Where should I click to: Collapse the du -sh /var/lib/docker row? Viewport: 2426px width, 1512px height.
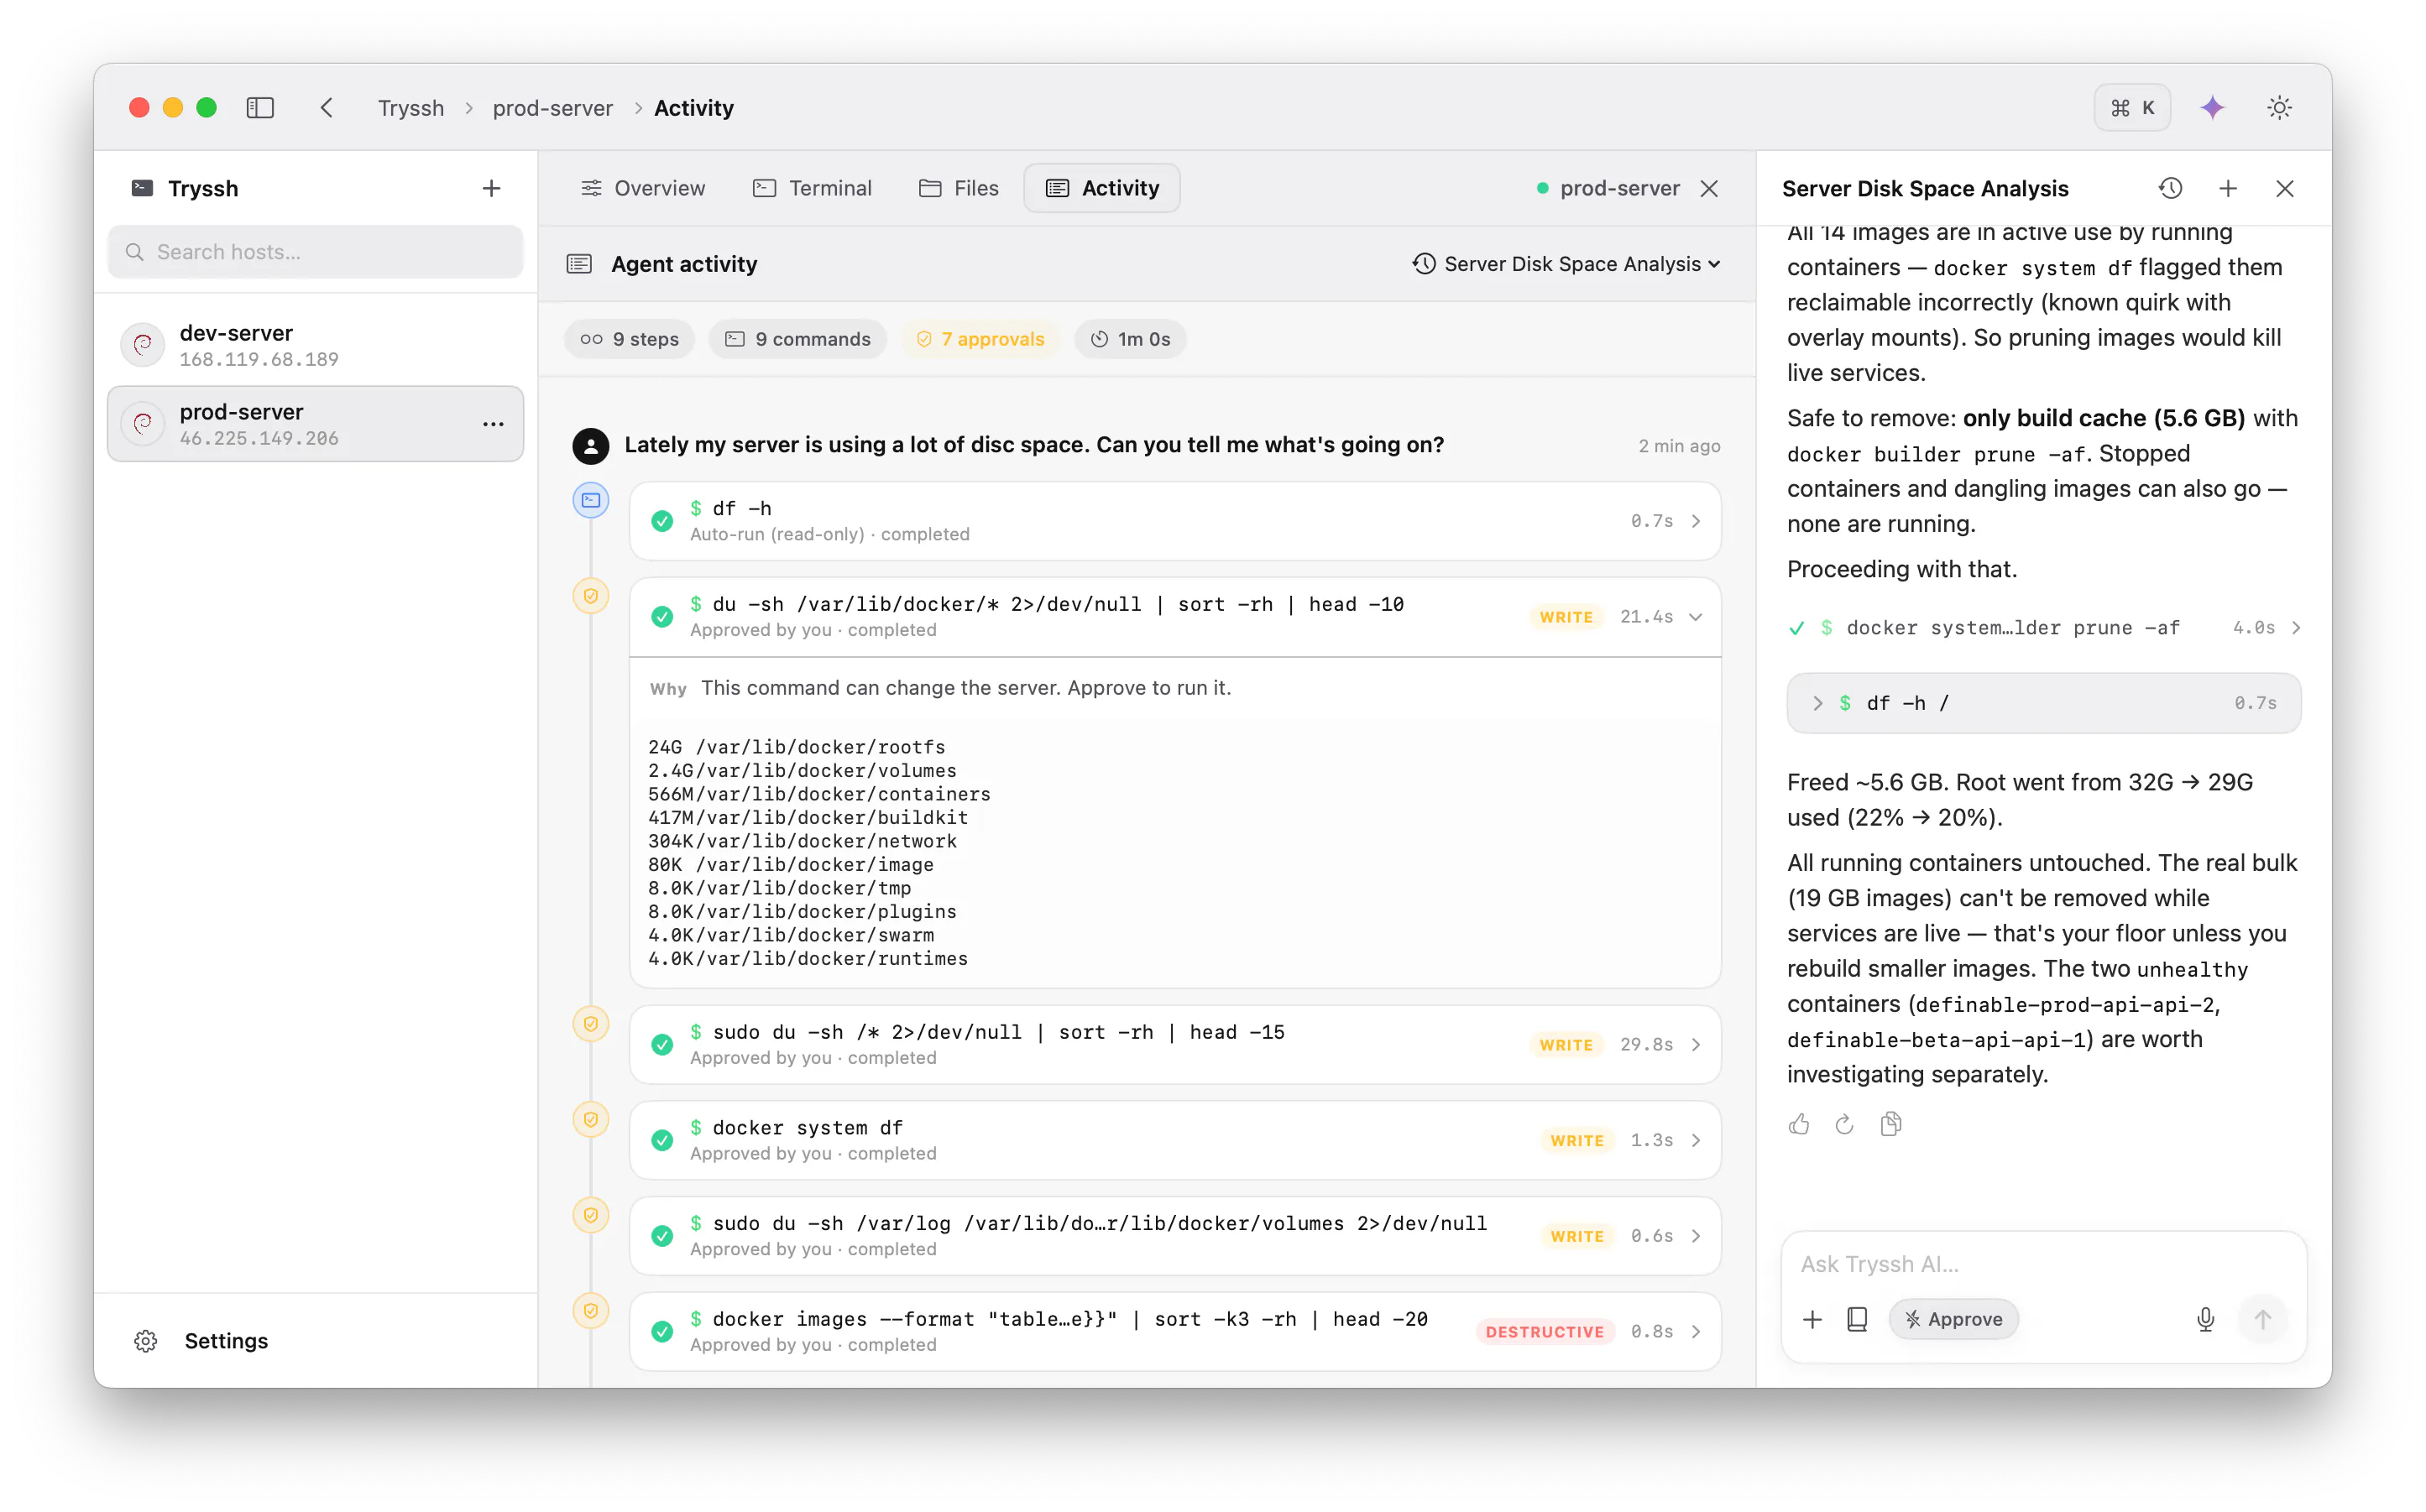pyautogui.click(x=1174, y=616)
